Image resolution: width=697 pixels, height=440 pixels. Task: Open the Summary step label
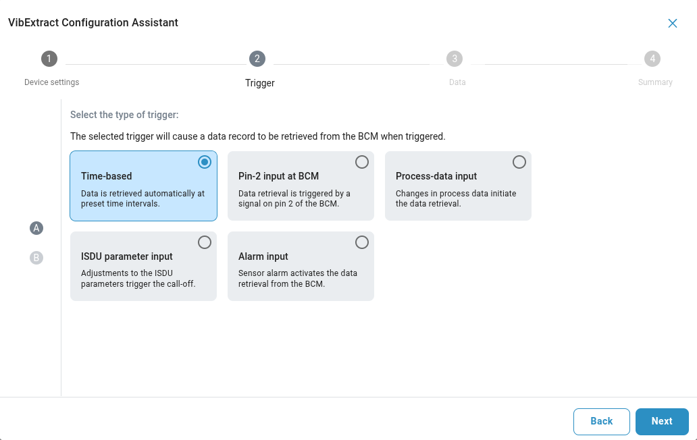pos(655,82)
